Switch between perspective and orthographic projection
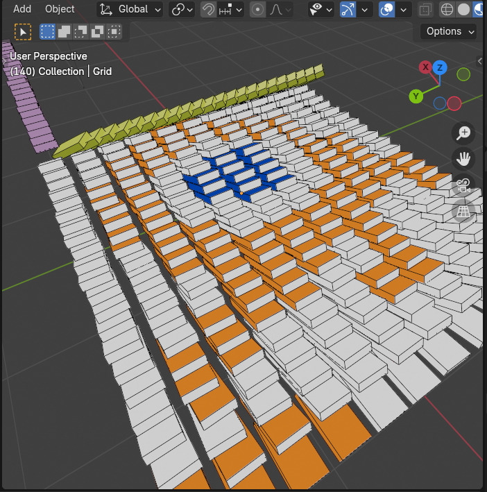Image resolution: width=487 pixels, height=492 pixels. [x=463, y=211]
